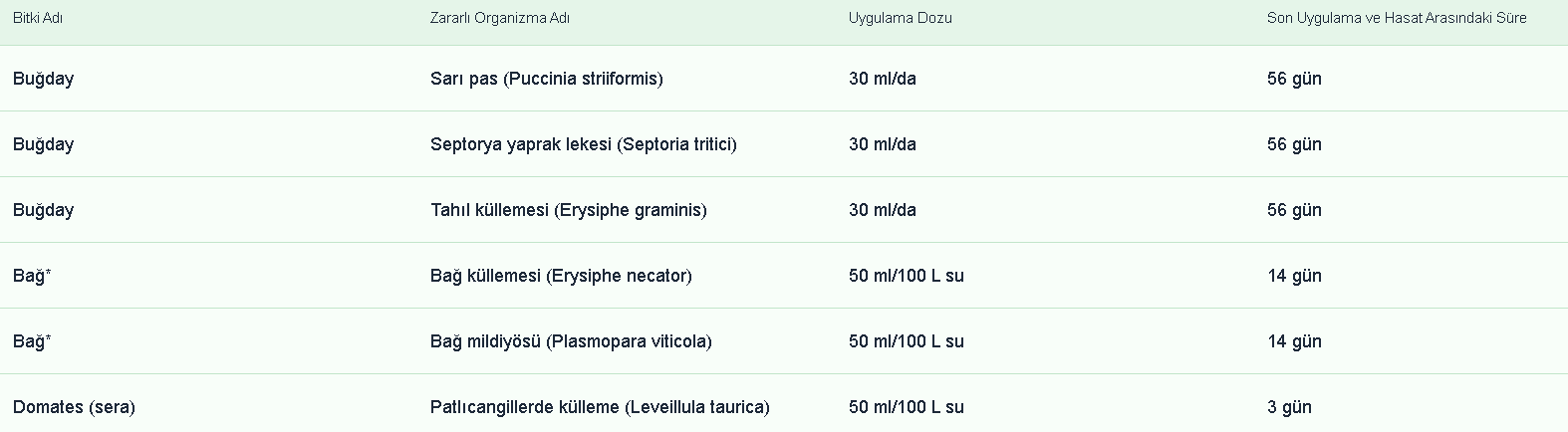Select Tahıl küllemesi (Erysiphe graminis) cell
The width and height of the screenshot is (1568, 432).
tap(569, 210)
